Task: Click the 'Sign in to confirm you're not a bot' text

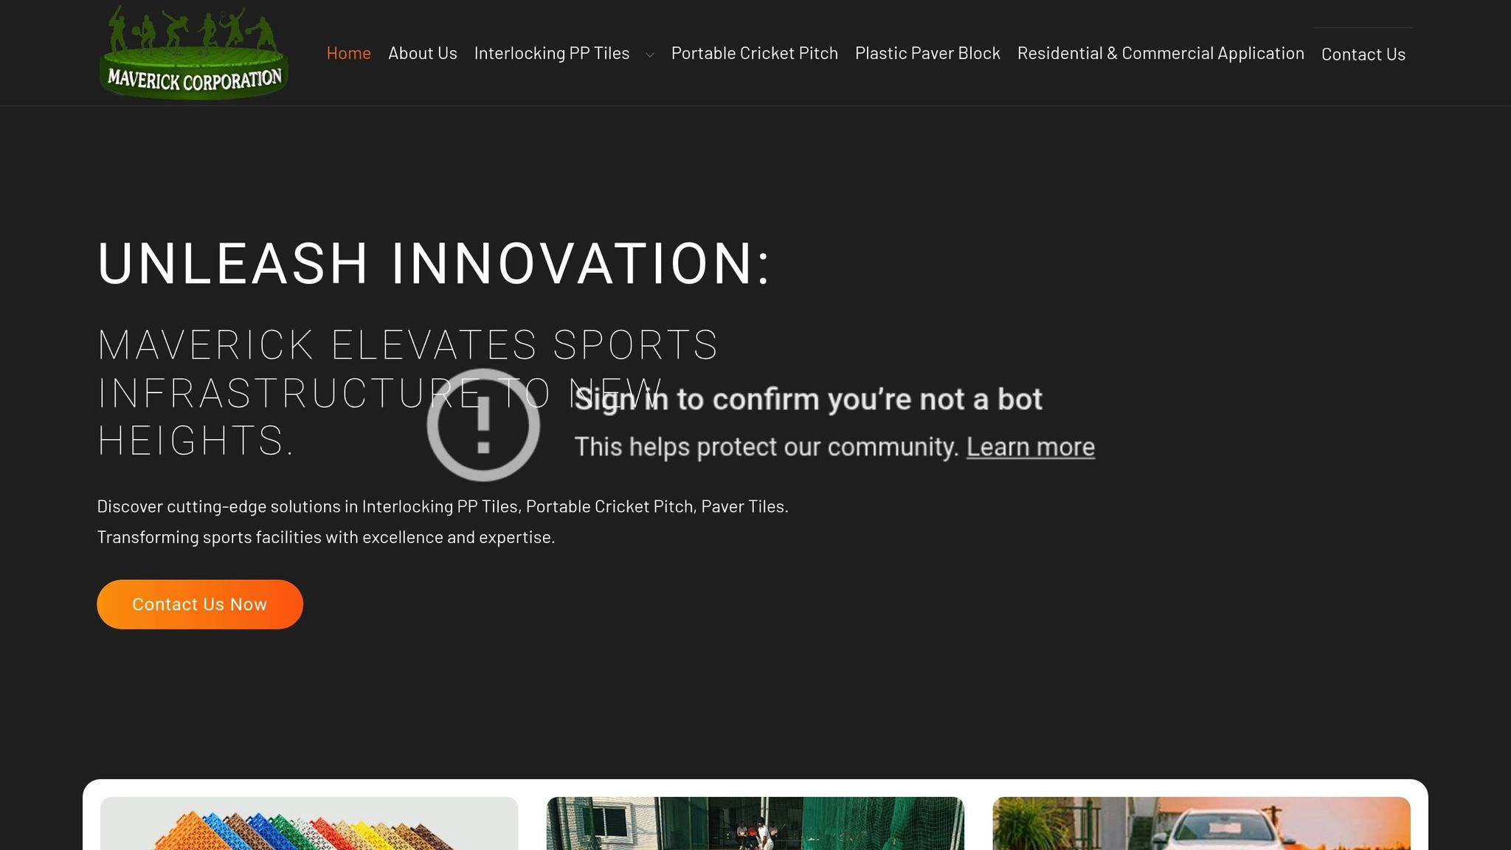Action: 808,399
